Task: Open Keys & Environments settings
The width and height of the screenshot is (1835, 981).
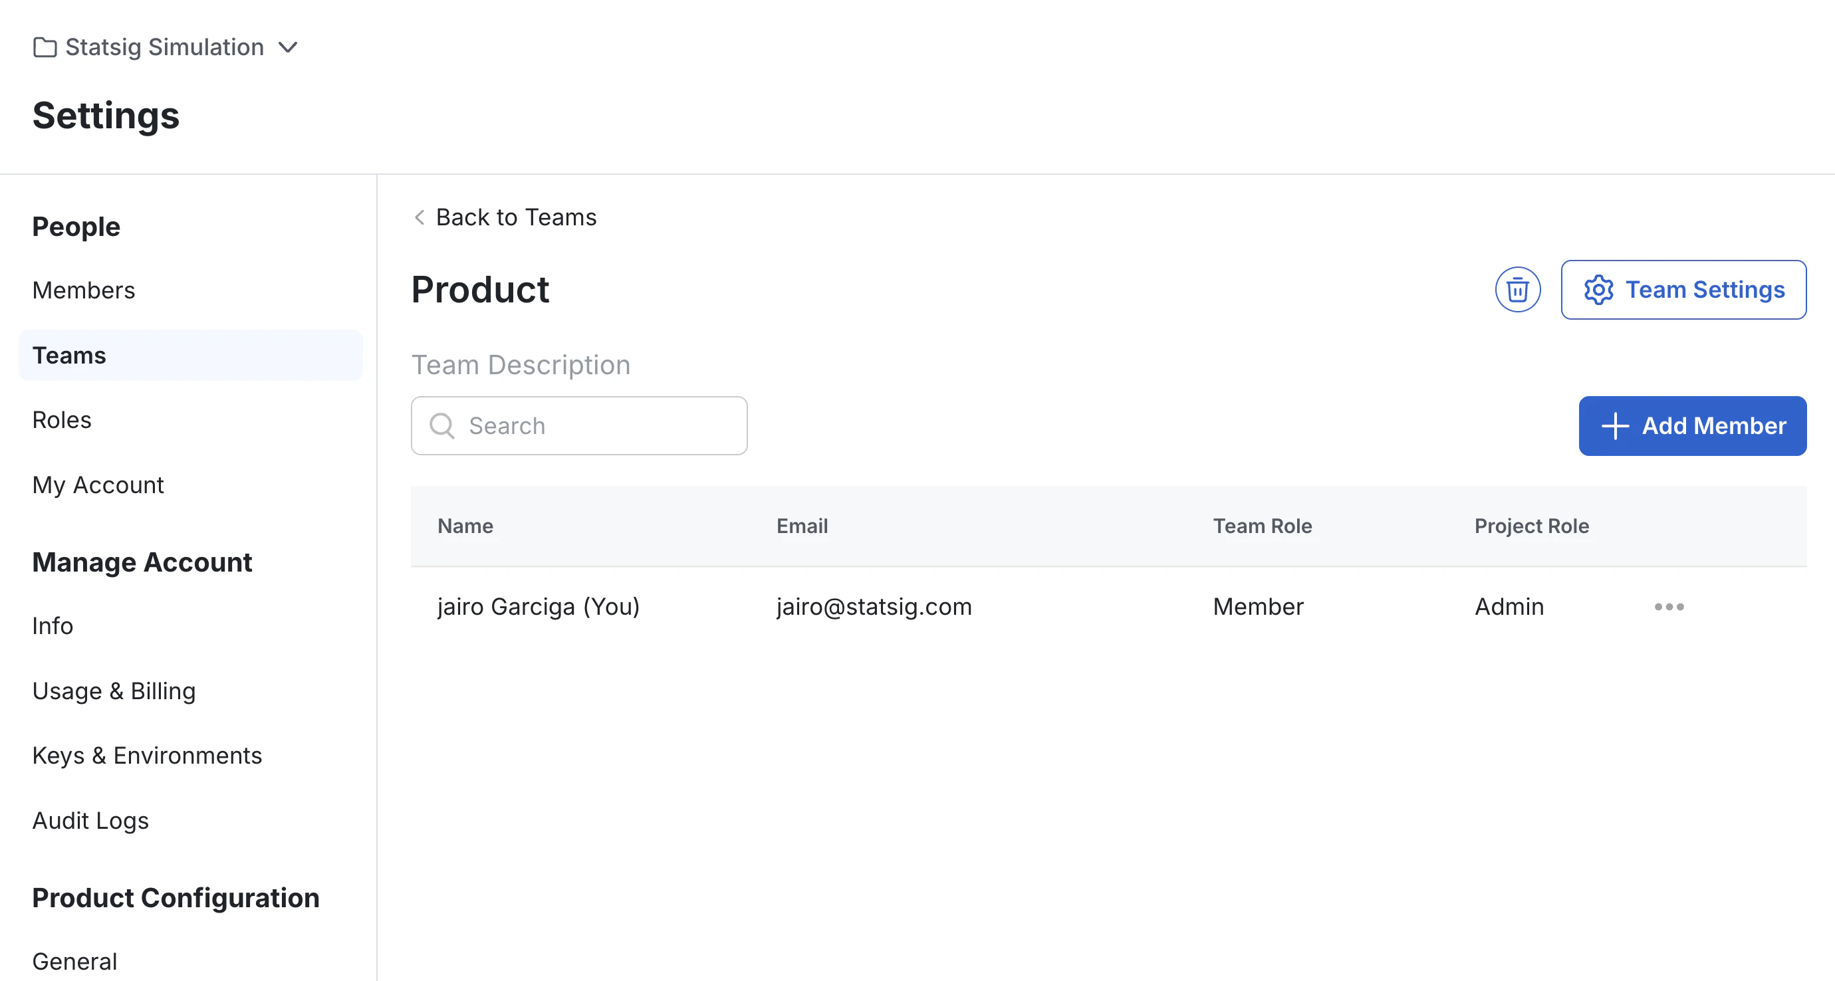Action: 147,755
